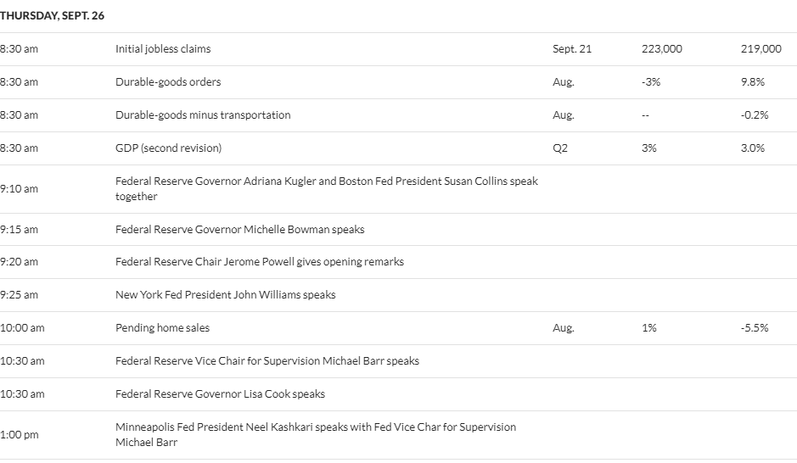The height and width of the screenshot is (463, 797).
Task: Click the 1:00 pm time cell
Action: pyautogui.click(x=19, y=434)
